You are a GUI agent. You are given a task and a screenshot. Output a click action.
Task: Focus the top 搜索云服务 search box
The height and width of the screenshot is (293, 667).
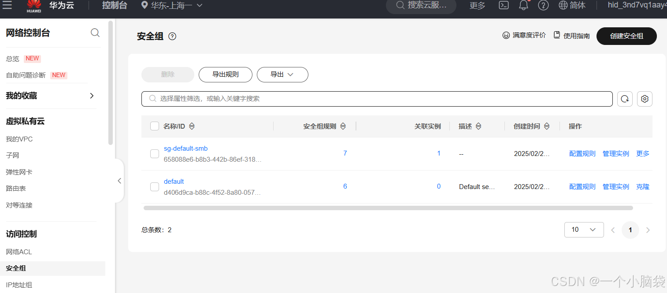pyautogui.click(x=421, y=6)
